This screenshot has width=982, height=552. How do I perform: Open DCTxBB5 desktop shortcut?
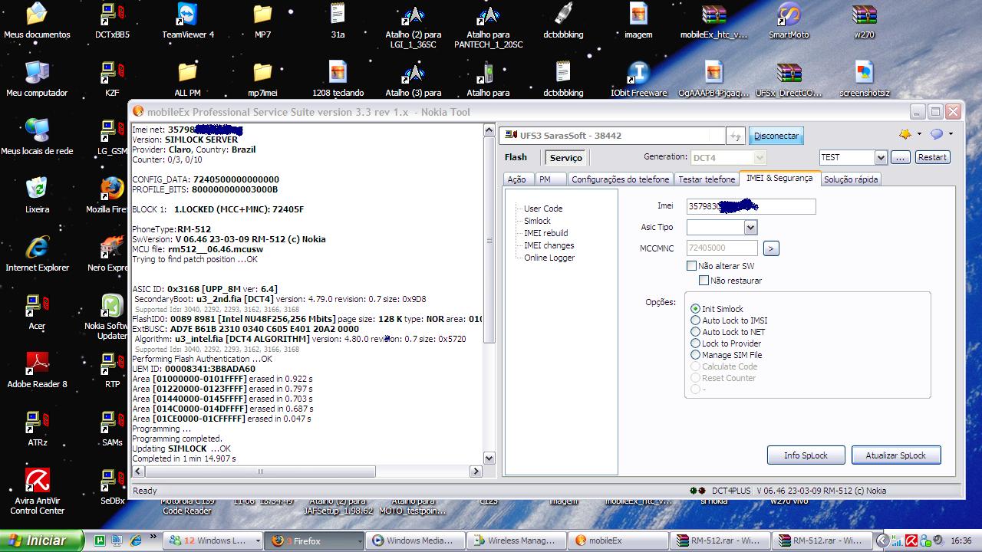pos(112,21)
